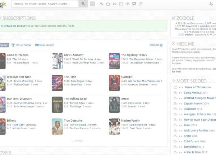Click The Flash poster thumbnail

click(x=57, y=83)
